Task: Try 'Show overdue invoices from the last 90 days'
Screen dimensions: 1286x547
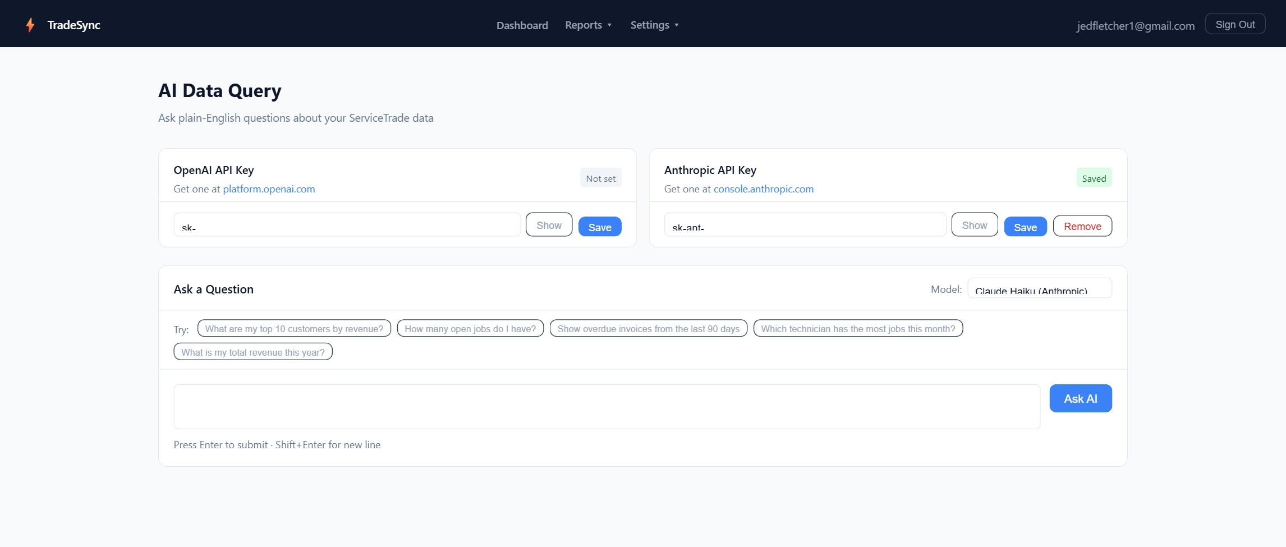Action: [x=648, y=329]
